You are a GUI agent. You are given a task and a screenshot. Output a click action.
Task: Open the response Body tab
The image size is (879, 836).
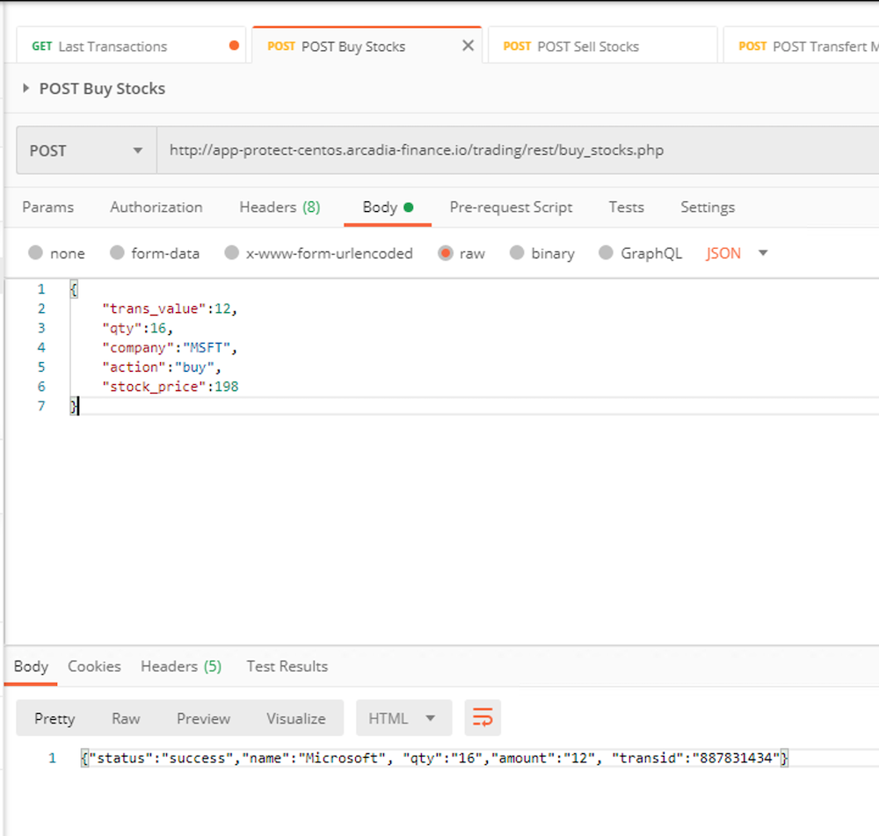(31, 666)
